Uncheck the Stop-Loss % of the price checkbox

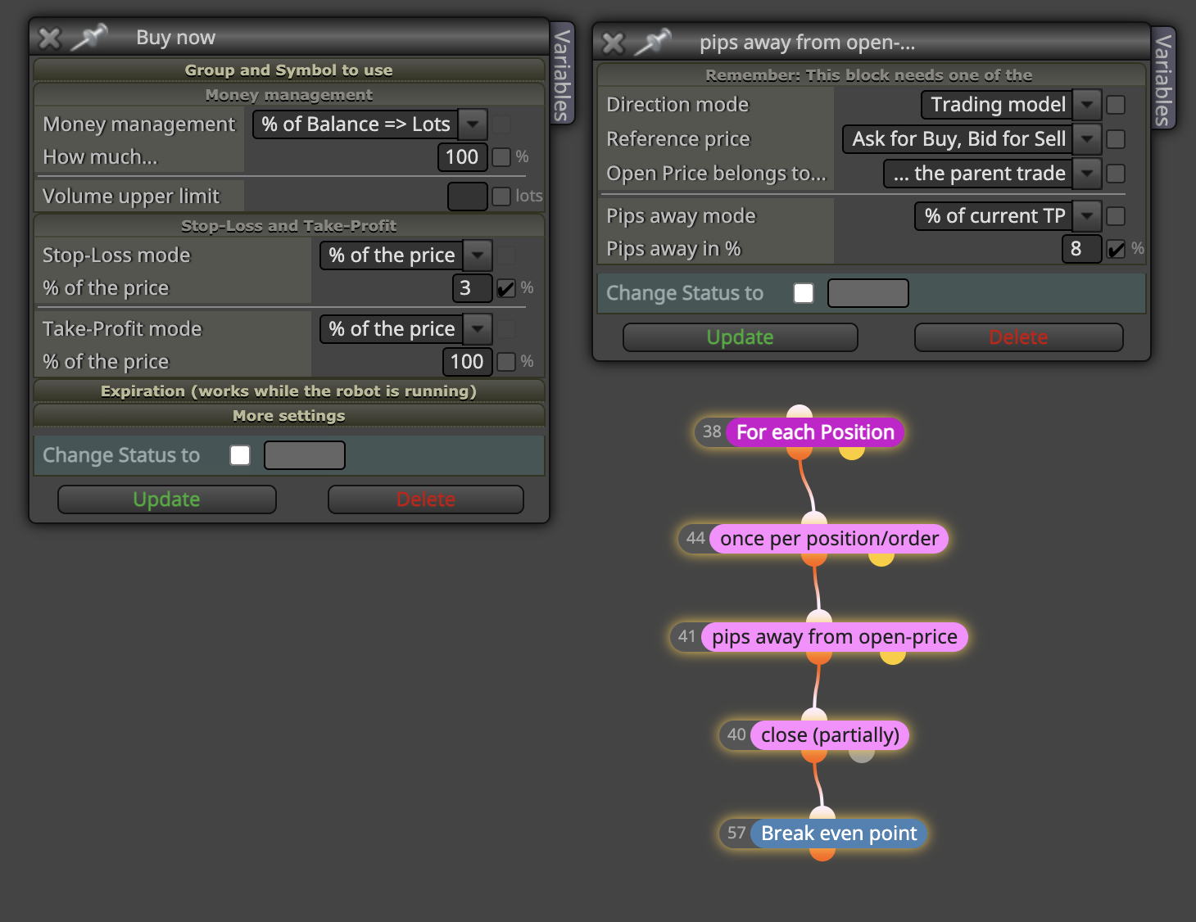pyautogui.click(x=506, y=287)
